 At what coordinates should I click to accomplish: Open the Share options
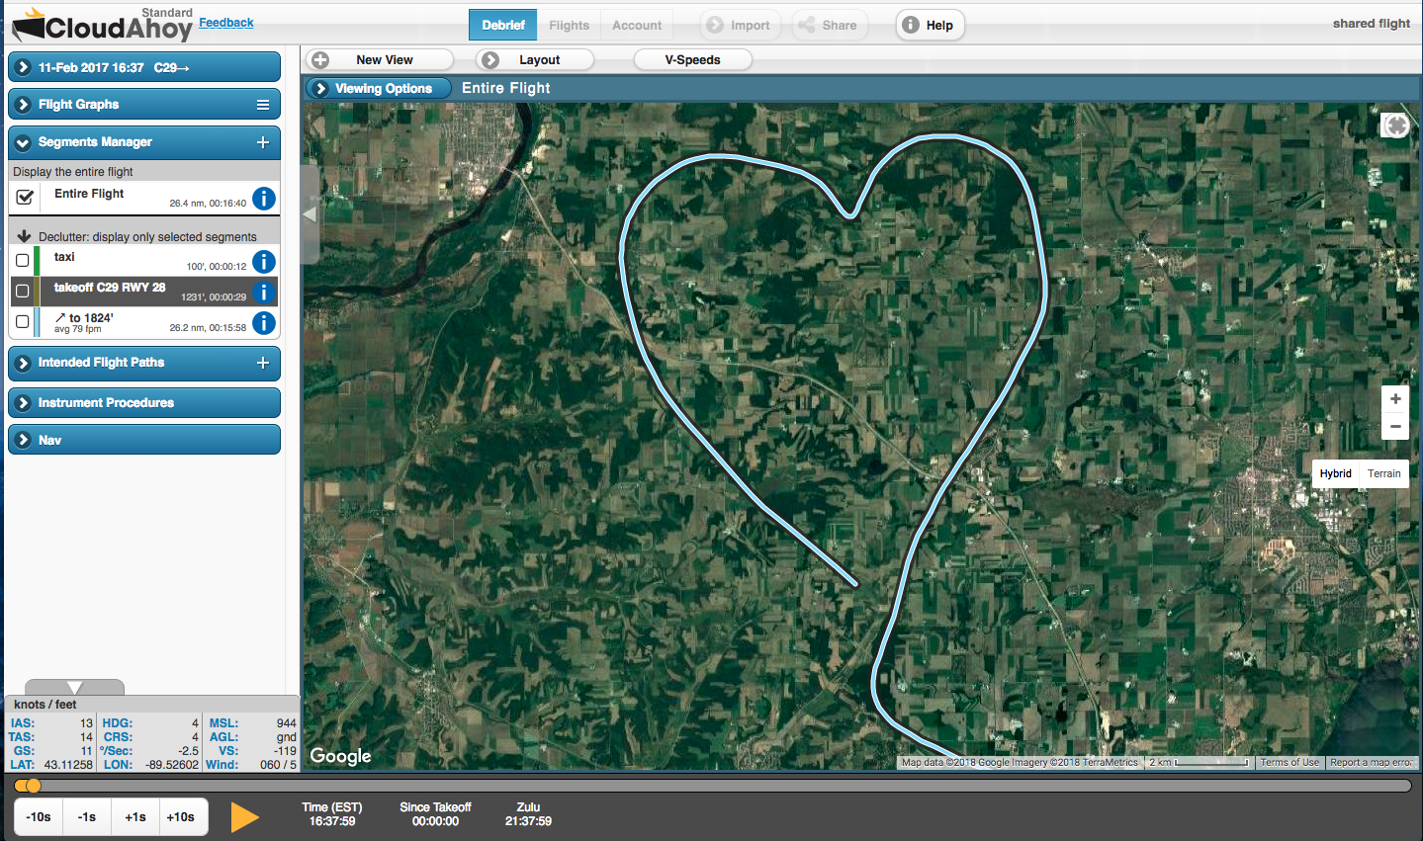(x=830, y=24)
